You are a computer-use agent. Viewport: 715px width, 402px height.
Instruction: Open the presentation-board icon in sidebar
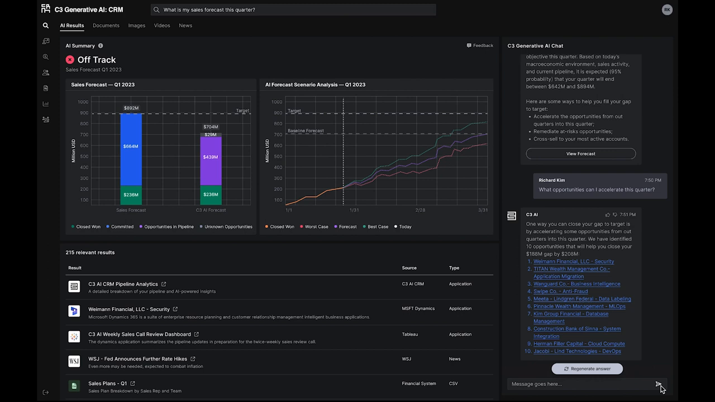click(x=46, y=41)
